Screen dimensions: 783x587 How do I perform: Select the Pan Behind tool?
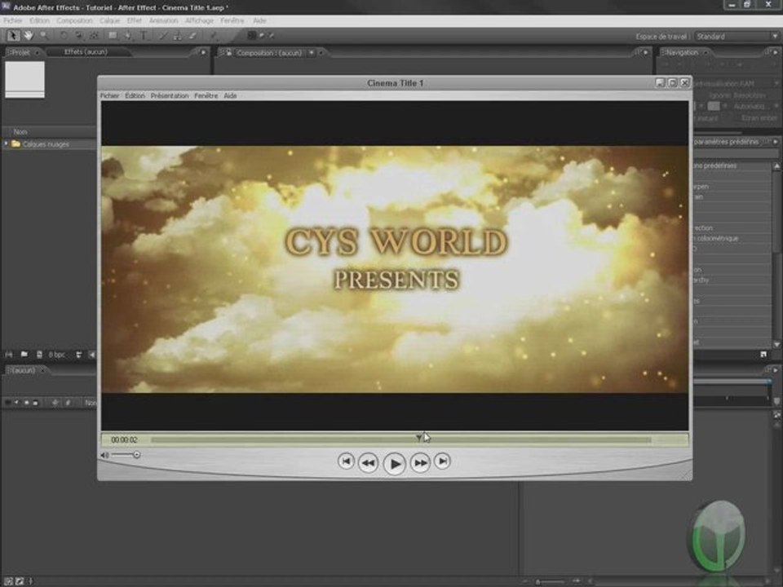click(x=95, y=35)
